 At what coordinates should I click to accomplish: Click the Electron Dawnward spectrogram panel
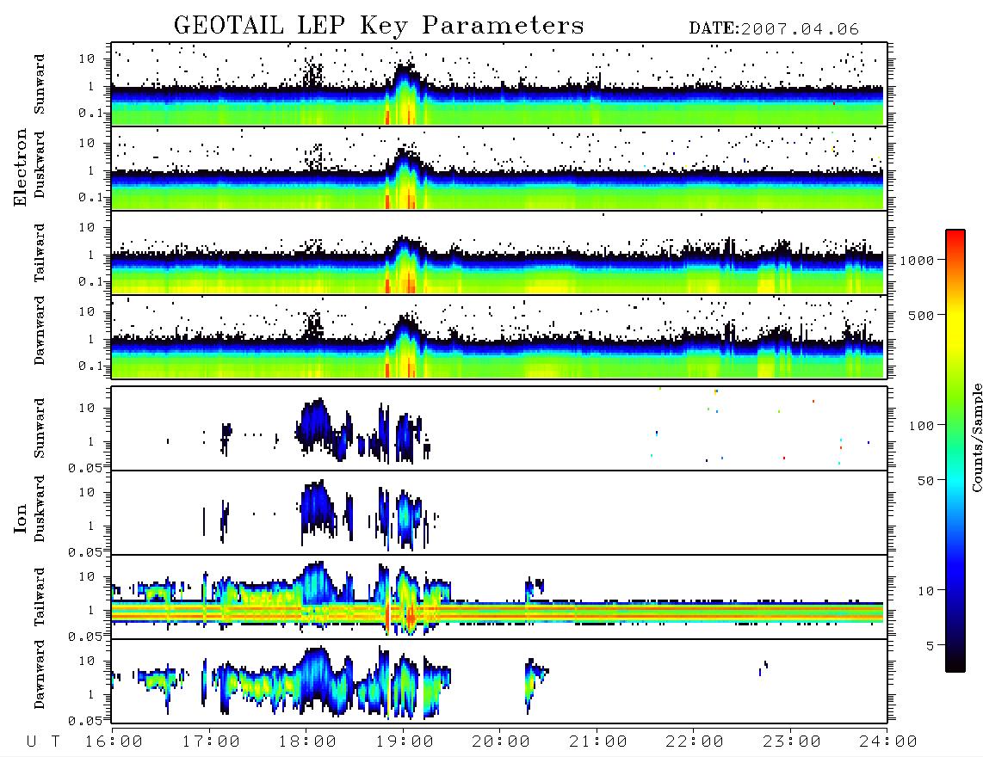499,337
